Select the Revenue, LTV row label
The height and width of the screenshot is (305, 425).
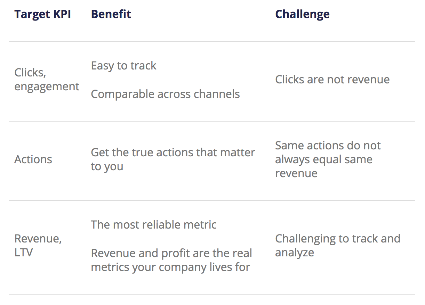tap(38, 246)
